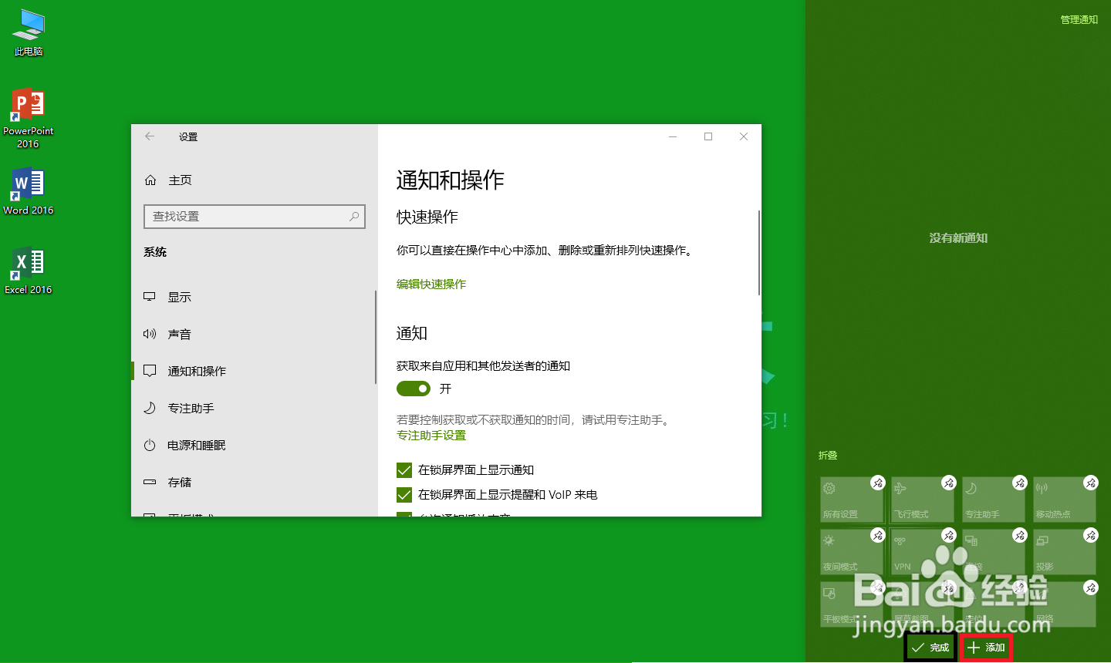Collapse quick actions with 折叠
This screenshot has height=663, width=1111.
828,456
